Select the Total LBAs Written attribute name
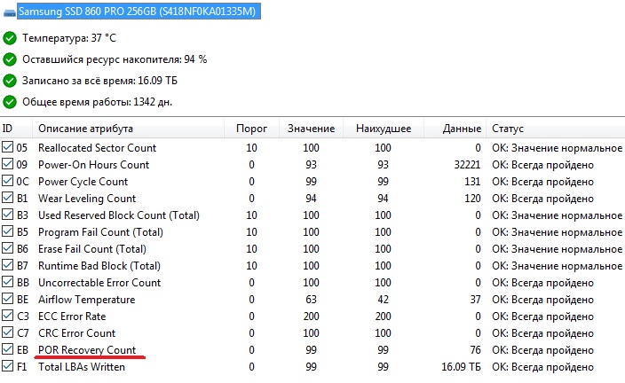 pyautogui.click(x=82, y=367)
